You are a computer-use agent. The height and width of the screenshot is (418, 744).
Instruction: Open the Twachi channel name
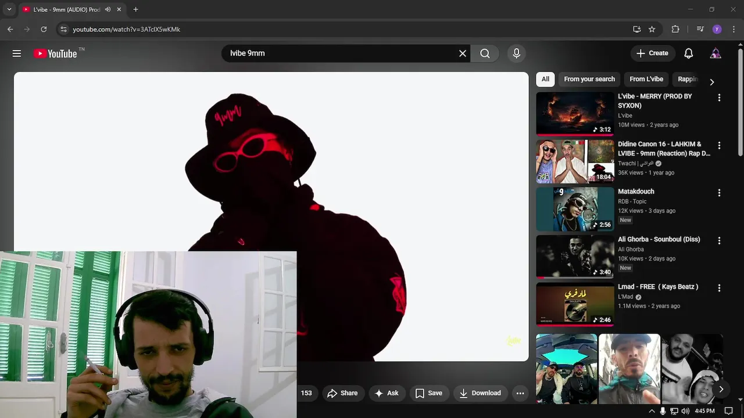[635, 164]
